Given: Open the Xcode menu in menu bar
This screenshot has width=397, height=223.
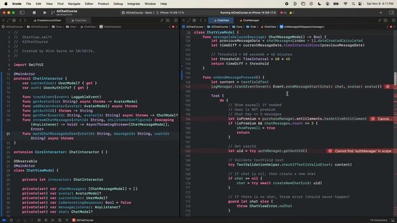Looking at the screenshot, I should tap(17, 4).
